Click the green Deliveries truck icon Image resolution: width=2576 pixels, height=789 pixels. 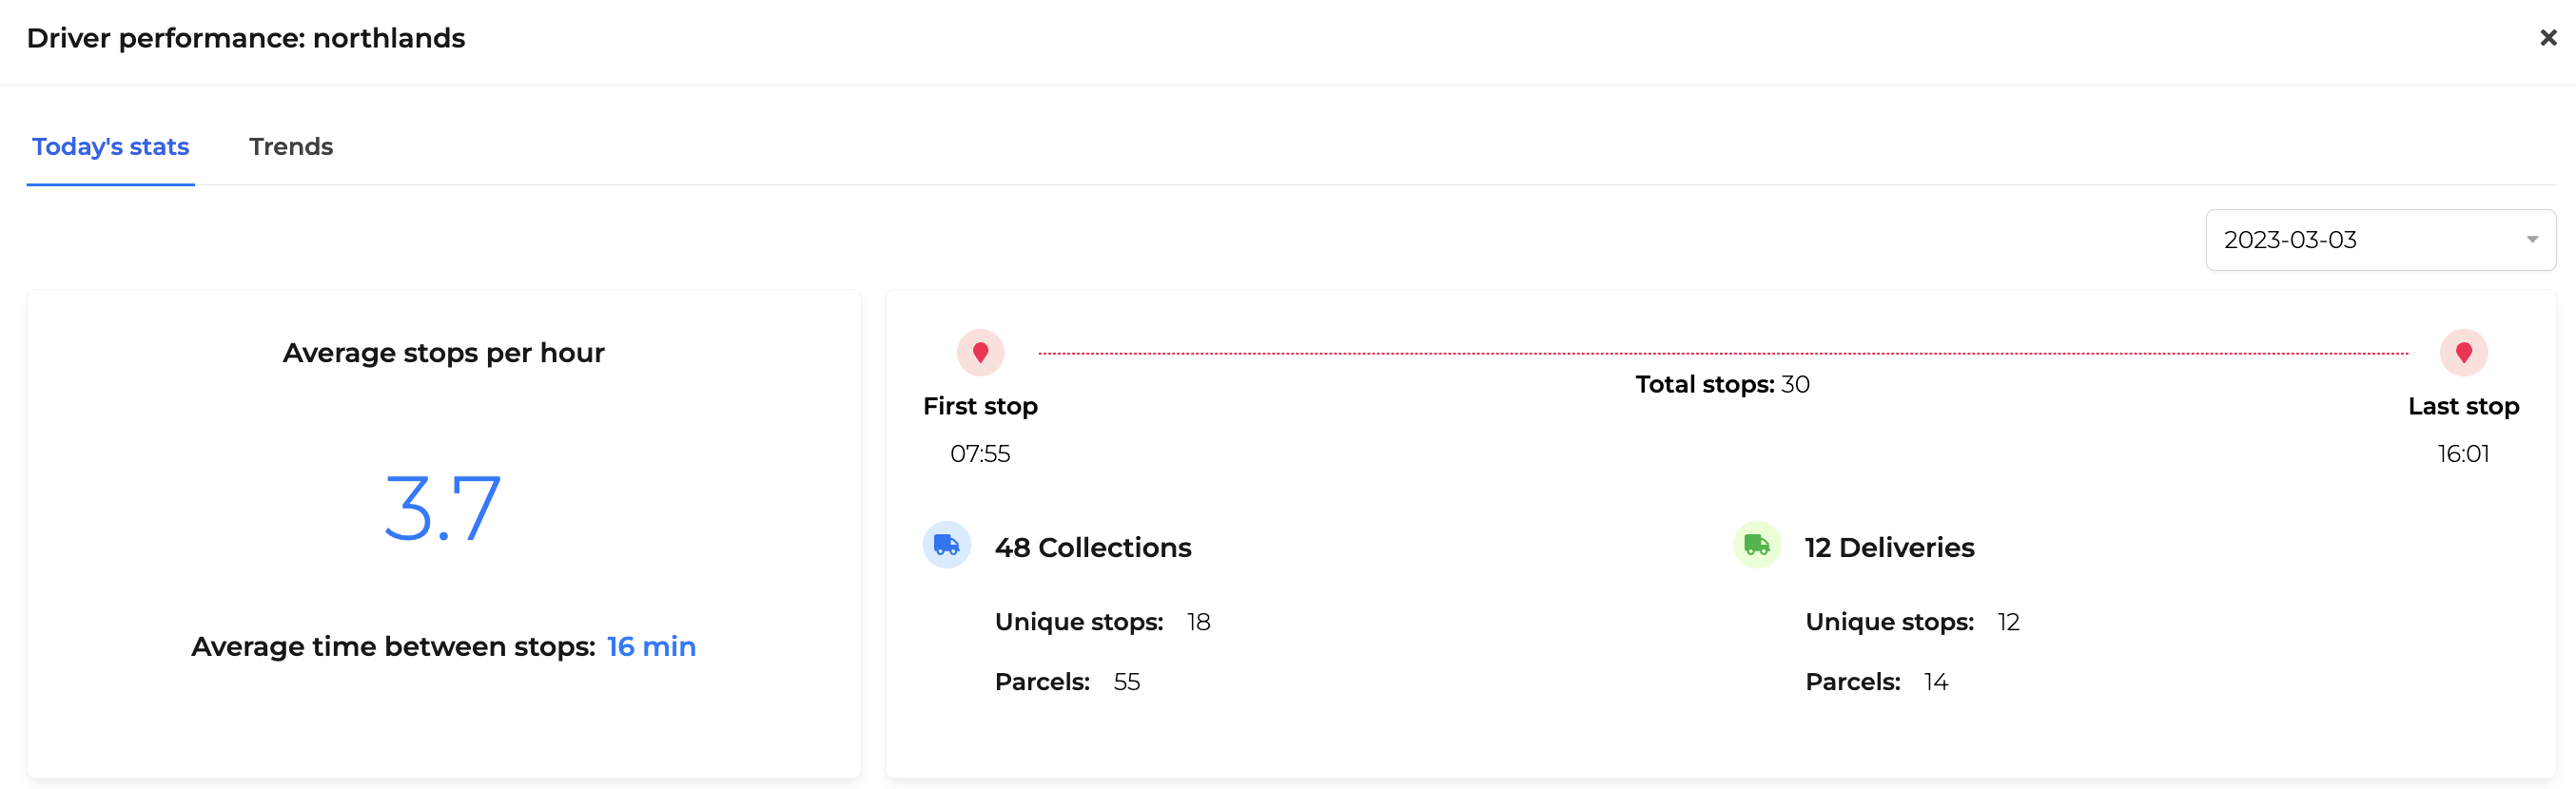(x=1756, y=546)
